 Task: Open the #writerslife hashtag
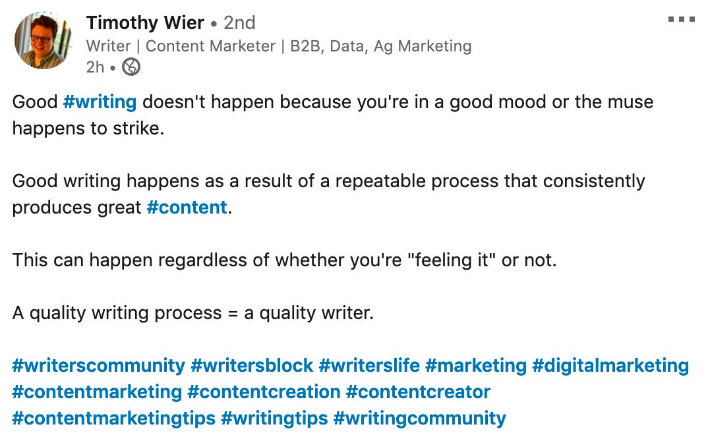coord(369,365)
